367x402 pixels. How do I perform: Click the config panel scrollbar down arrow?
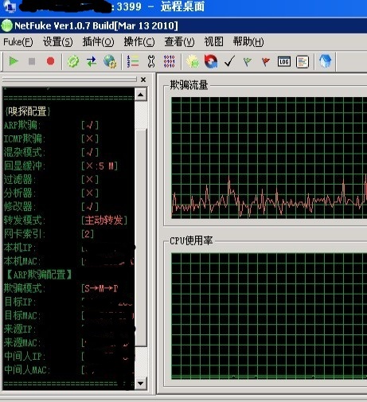(141, 383)
